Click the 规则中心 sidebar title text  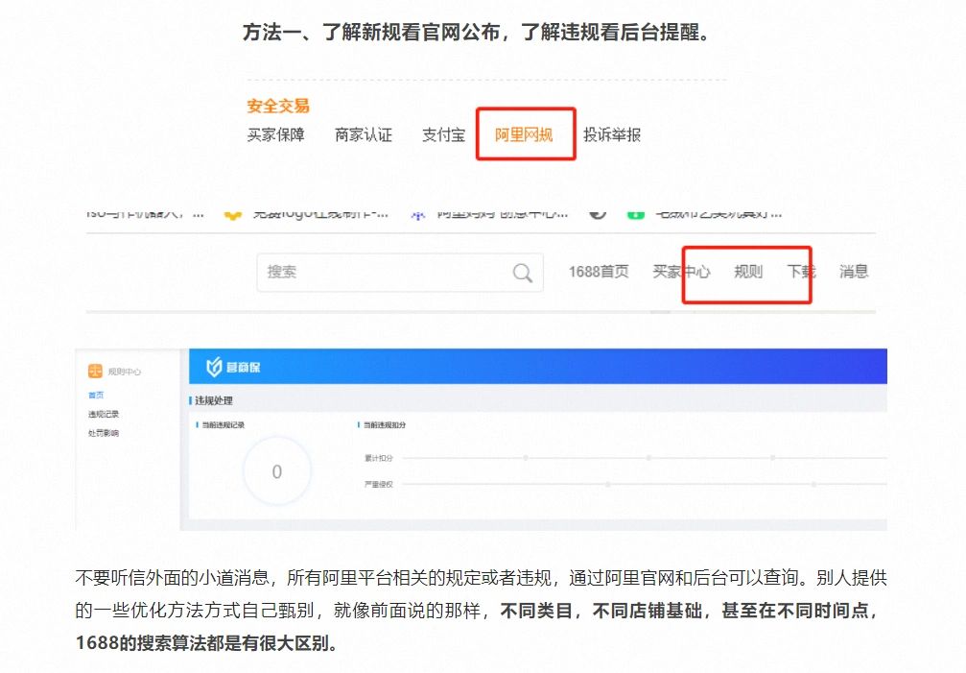click(125, 372)
